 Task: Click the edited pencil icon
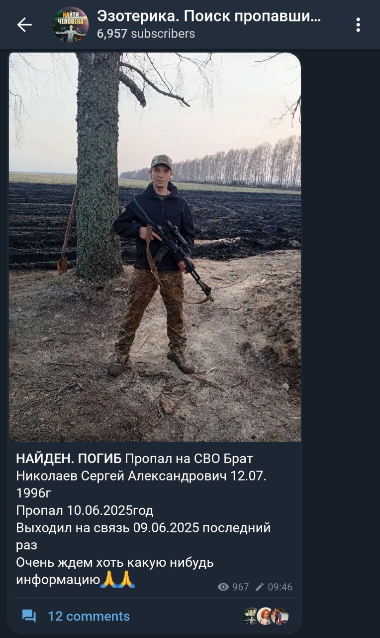pyautogui.click(x=260, y=587)
